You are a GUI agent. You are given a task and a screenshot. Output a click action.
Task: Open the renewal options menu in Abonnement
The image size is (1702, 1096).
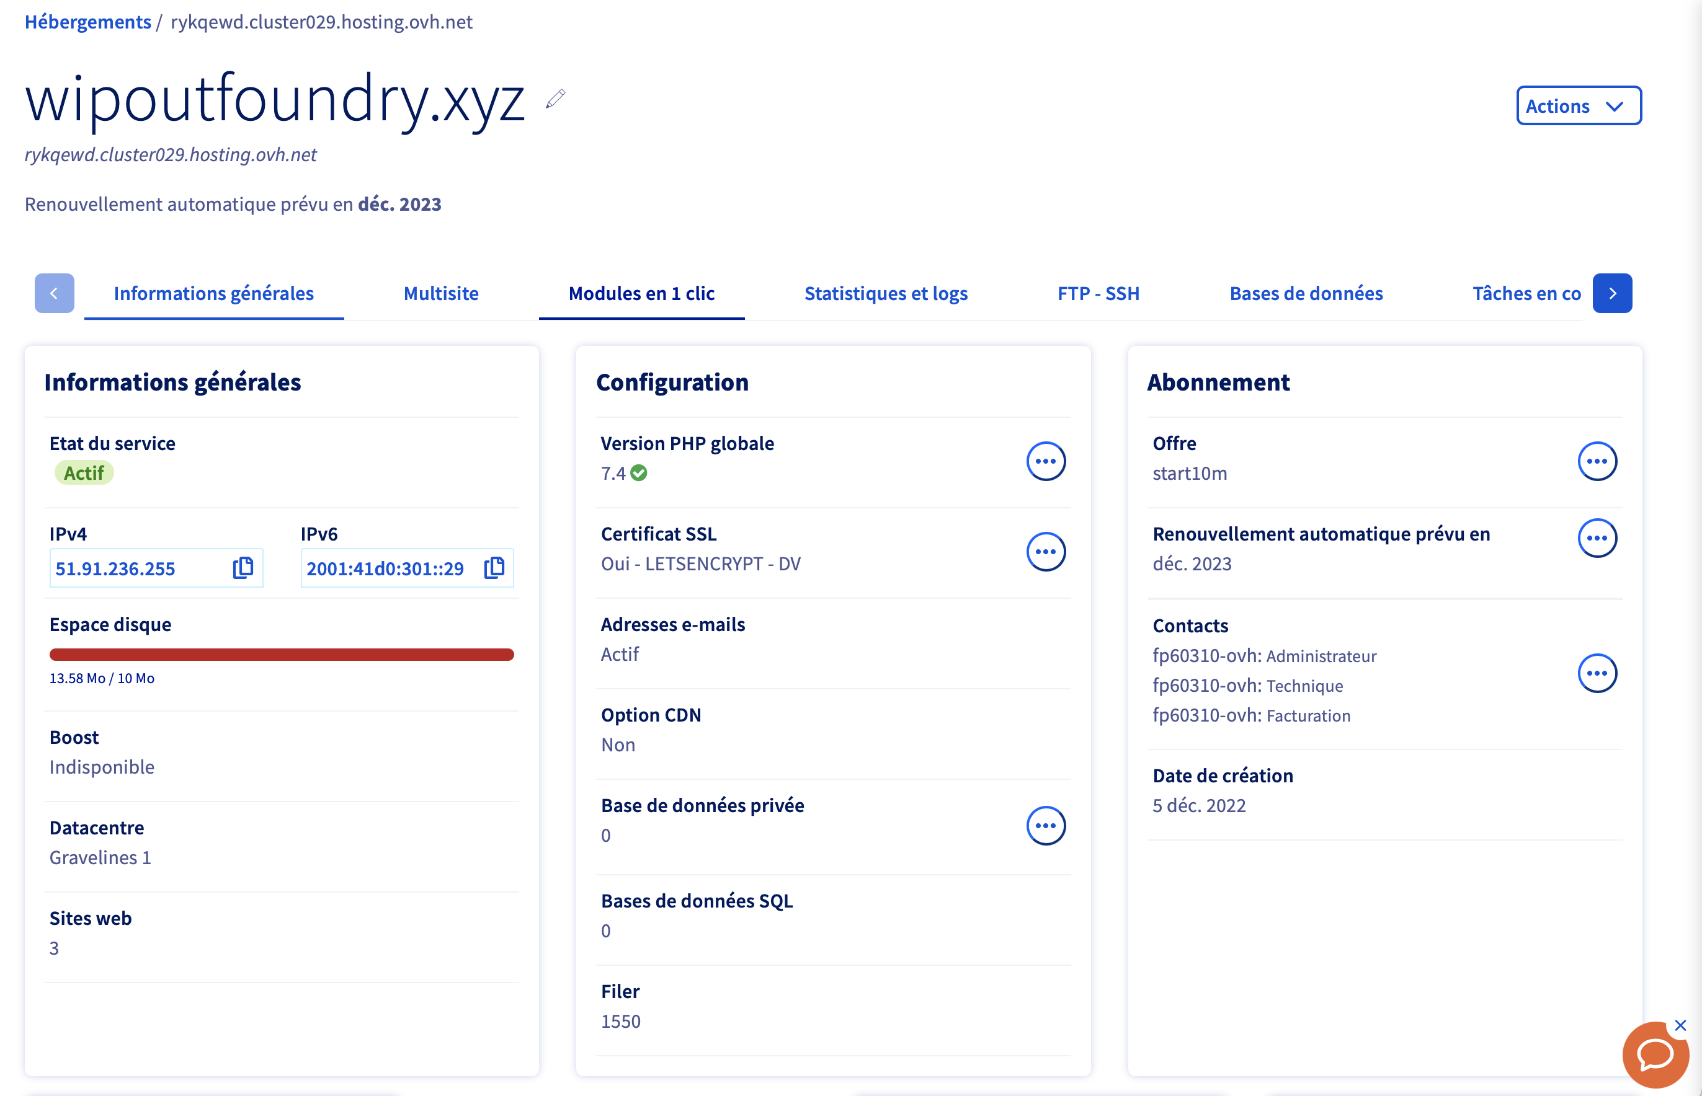(x=1597, y=538)
